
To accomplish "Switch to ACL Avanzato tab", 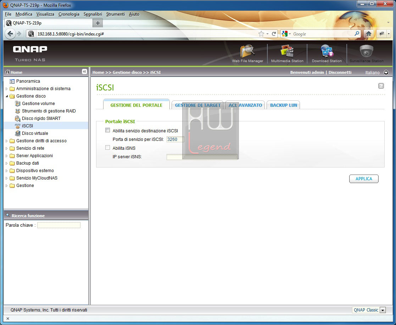I will [245, 105].
